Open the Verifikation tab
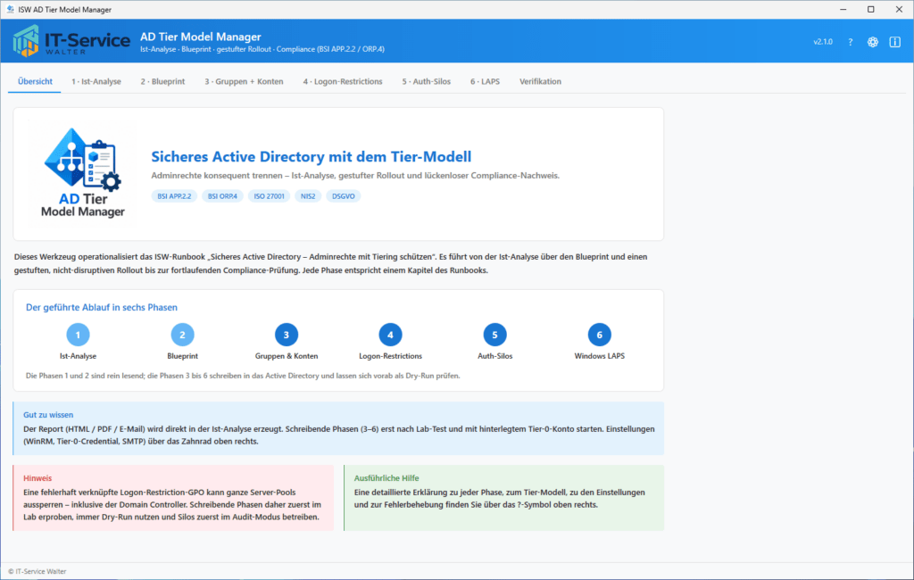Image resolution: width=914 pixels, height=580 pixels. click(x=540, y=81)
